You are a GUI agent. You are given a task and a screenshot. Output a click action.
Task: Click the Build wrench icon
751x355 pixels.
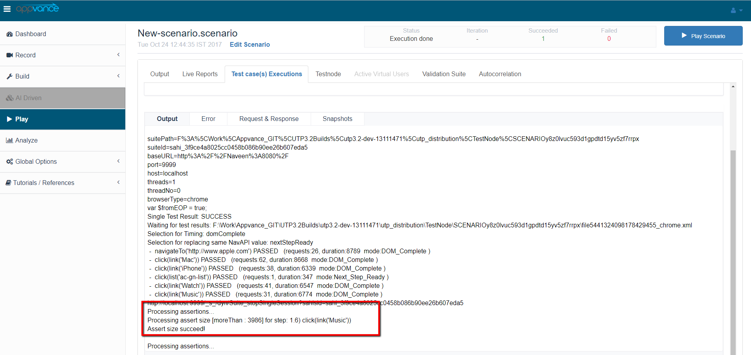9,77
